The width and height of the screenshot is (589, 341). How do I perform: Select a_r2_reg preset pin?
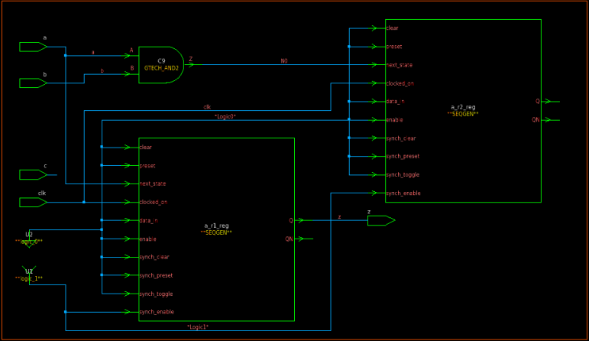point(394,47)
